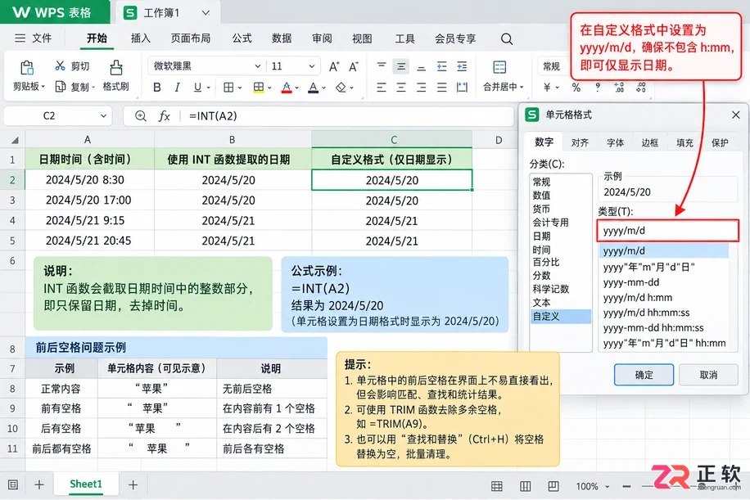Open the 公式 ribbon tab

click(x=242, y=38)
